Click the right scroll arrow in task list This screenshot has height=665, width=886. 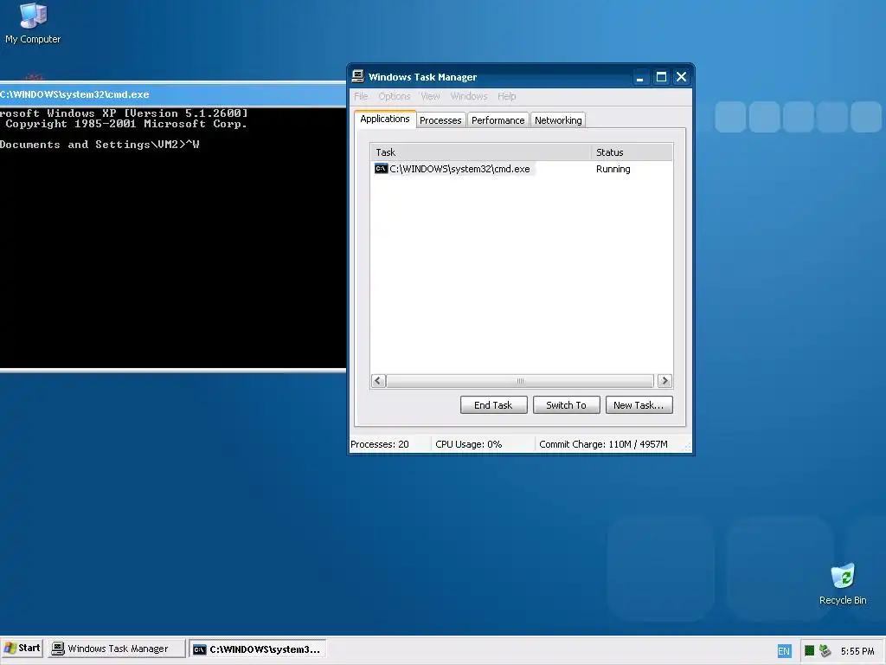[664, 381]
